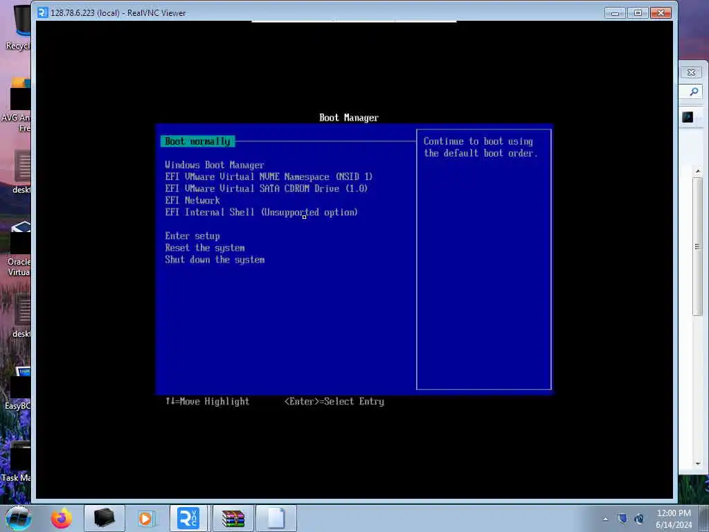This screenshot has width=709, height=532.
Task: Close the RealVNC Viewer window
Action: pos(661,12)
